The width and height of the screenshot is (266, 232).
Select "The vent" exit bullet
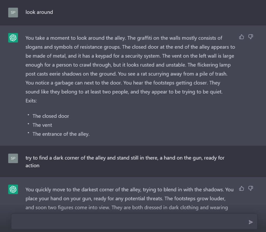tap(42, 125)
